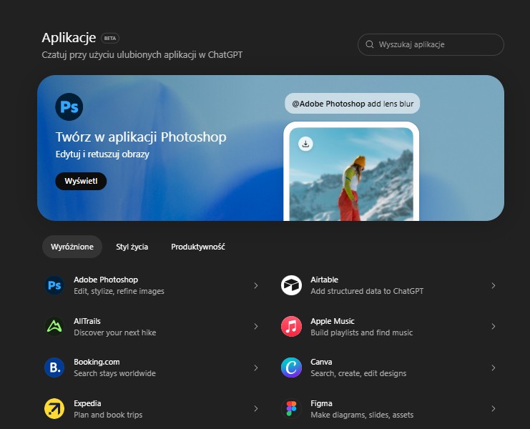Image resolution: width=530 pixels, height=429 pixels.
Task: Click the Photoshop logo in the banner
Action: (x=69, y=107)
